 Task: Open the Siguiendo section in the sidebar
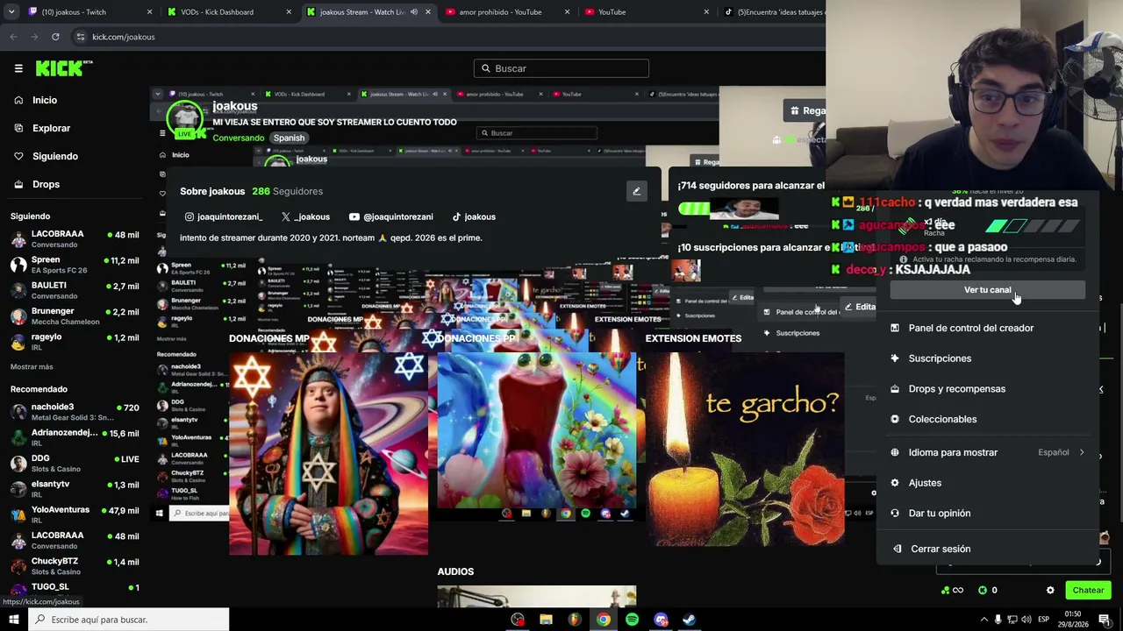pos(55,156)
